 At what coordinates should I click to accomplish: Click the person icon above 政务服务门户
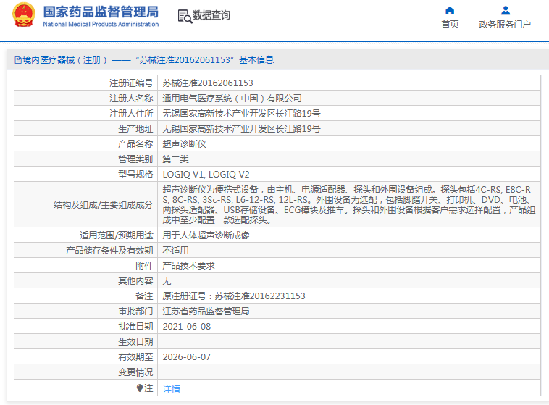point(506,10)
